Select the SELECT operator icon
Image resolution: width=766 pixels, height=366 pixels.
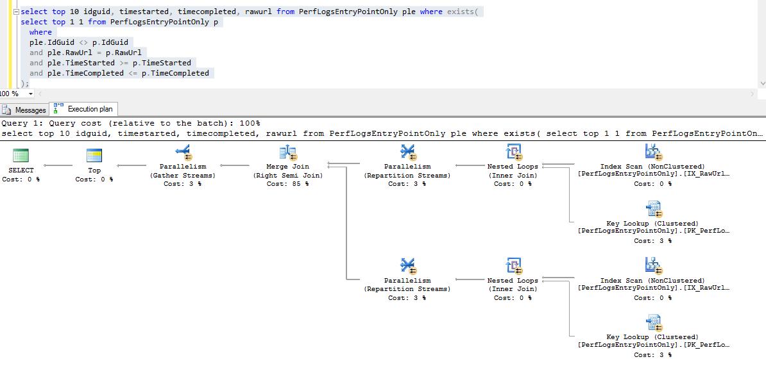click(x=21, y=156)
